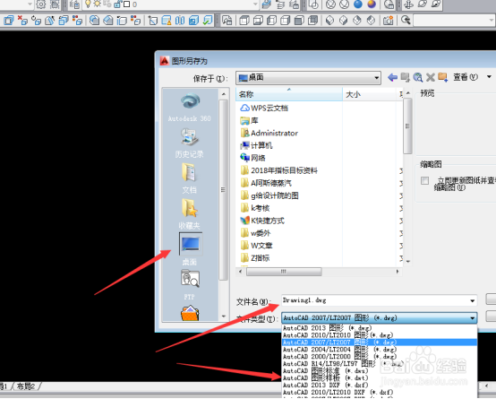496x399 pixels.
Task: Click the gray X delete icon
Action: (431, 77)
